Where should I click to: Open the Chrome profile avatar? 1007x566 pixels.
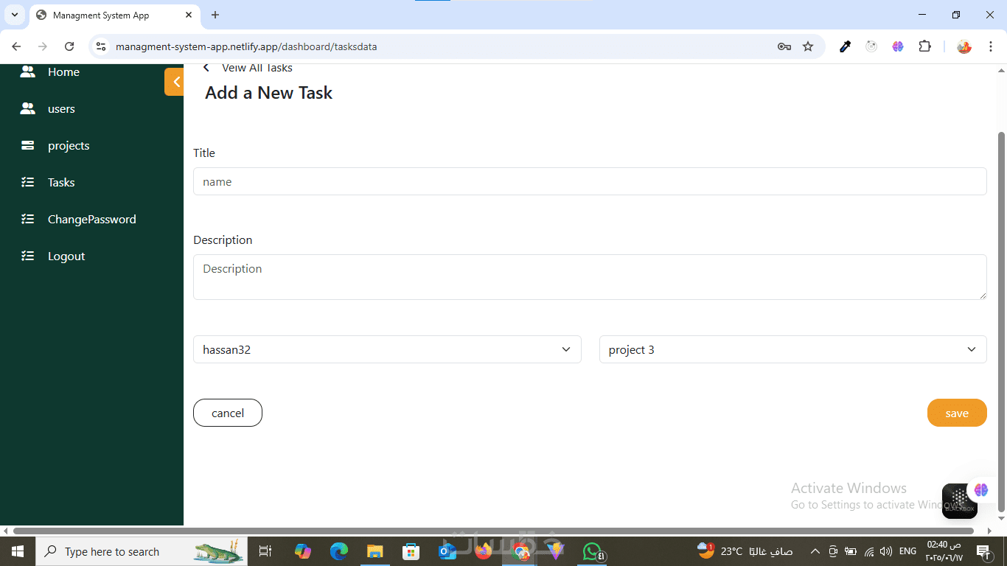click(964, 46)
